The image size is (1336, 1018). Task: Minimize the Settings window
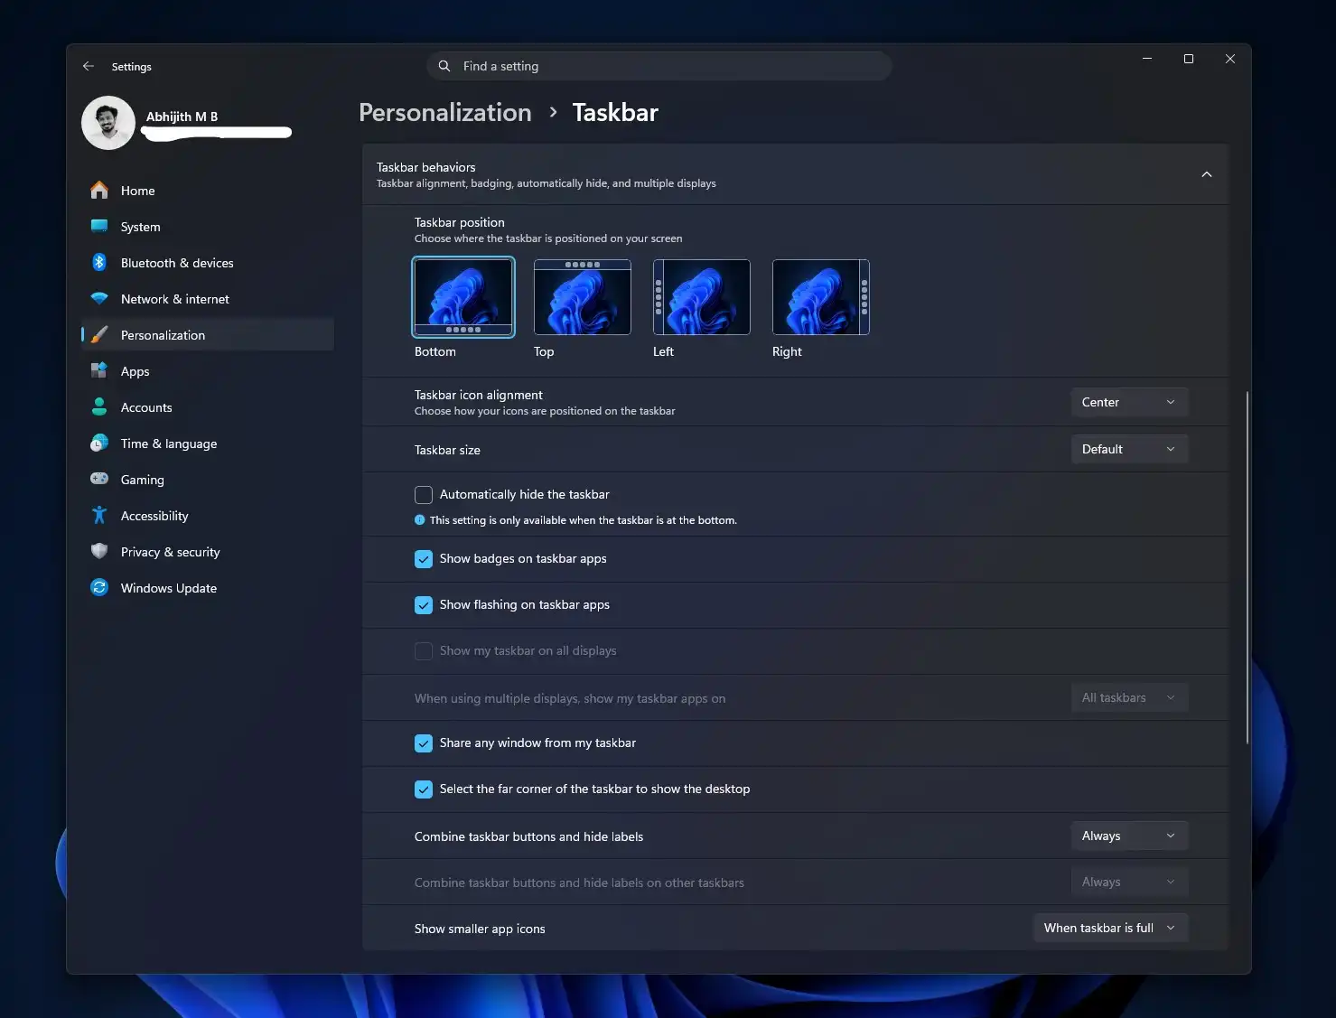point(1147,59)
